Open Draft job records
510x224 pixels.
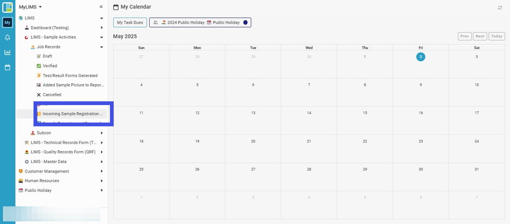48,56
